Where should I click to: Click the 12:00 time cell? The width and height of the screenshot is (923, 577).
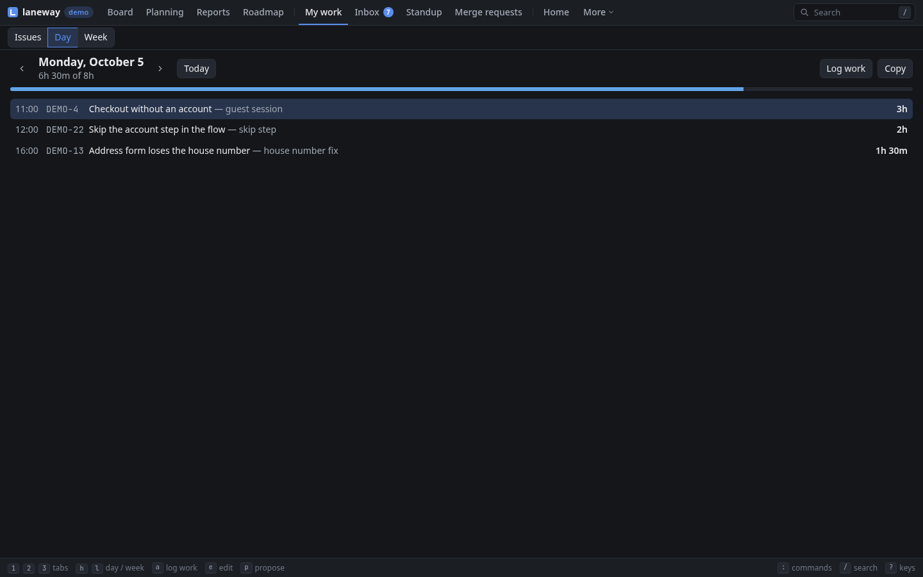27,130
